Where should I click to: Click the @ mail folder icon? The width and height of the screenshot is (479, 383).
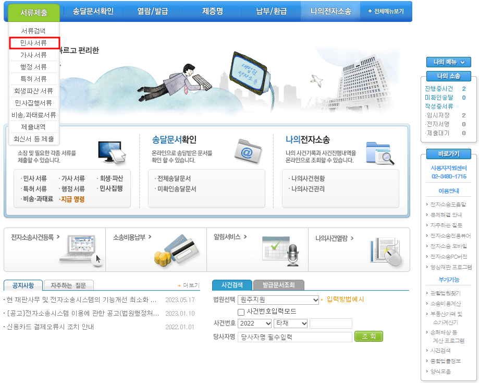tap(248, 151)
